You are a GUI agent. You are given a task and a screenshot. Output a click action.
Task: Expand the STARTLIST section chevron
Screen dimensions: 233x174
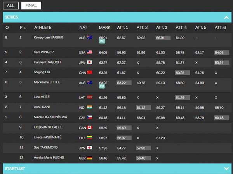[226, 169]
